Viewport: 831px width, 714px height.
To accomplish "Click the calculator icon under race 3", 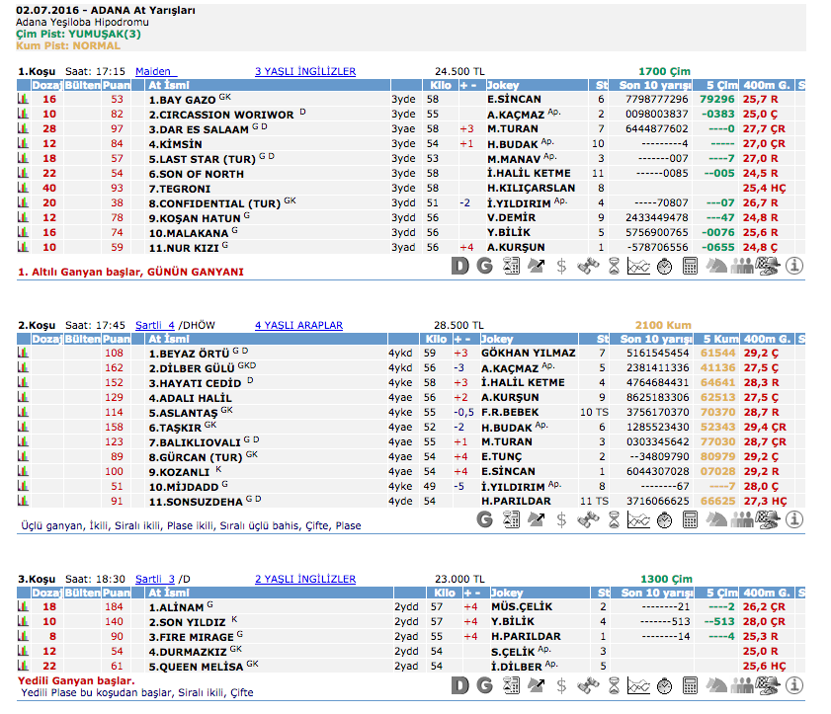I will tap(691, 685).
